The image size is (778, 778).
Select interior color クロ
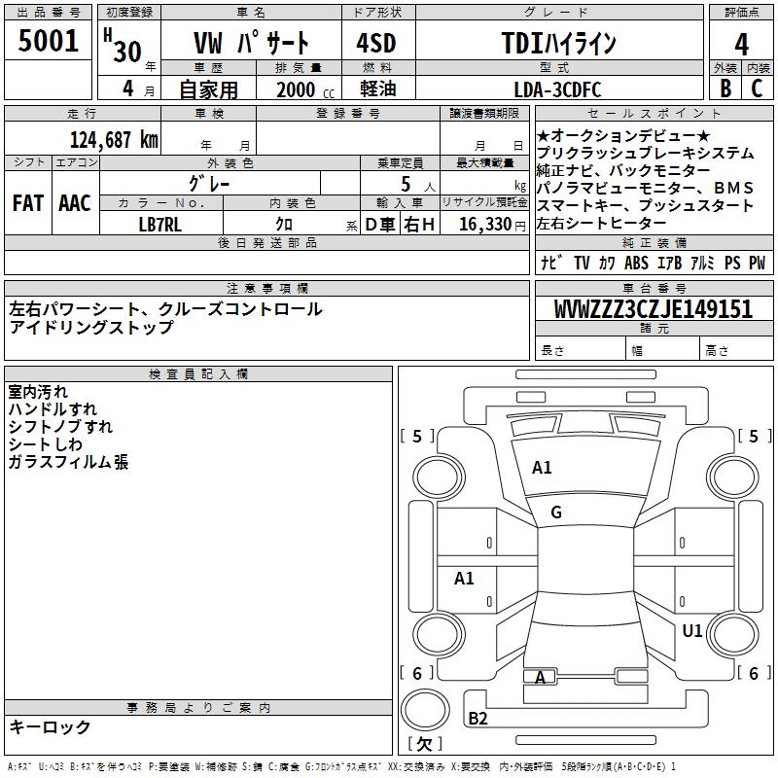tap(284, 225)
